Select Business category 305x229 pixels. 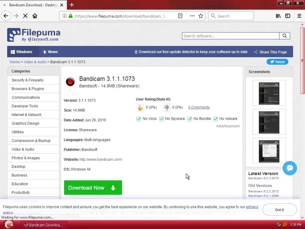[33, 175]
